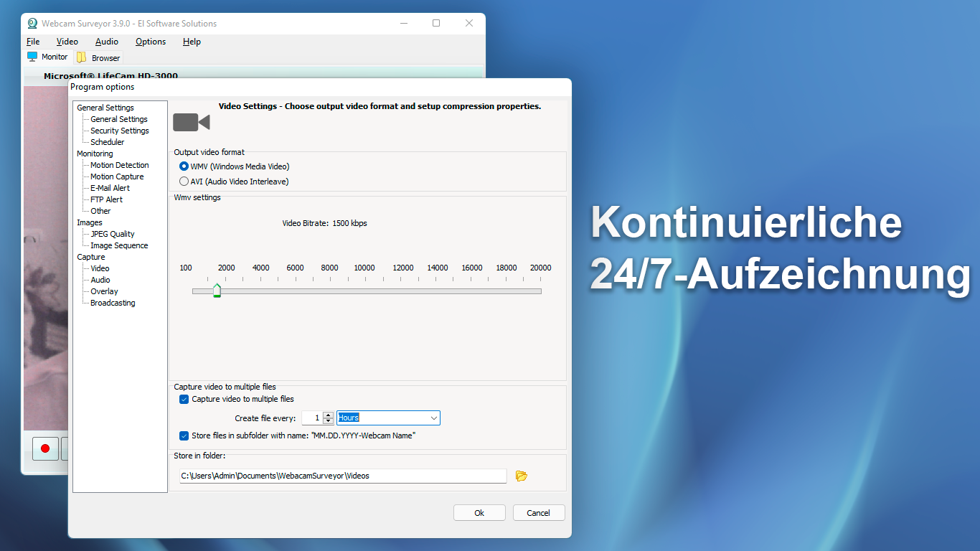The height and width of the screenshot is (551, 980).
Task: Switch to the Browser tab
Action: 98,57
